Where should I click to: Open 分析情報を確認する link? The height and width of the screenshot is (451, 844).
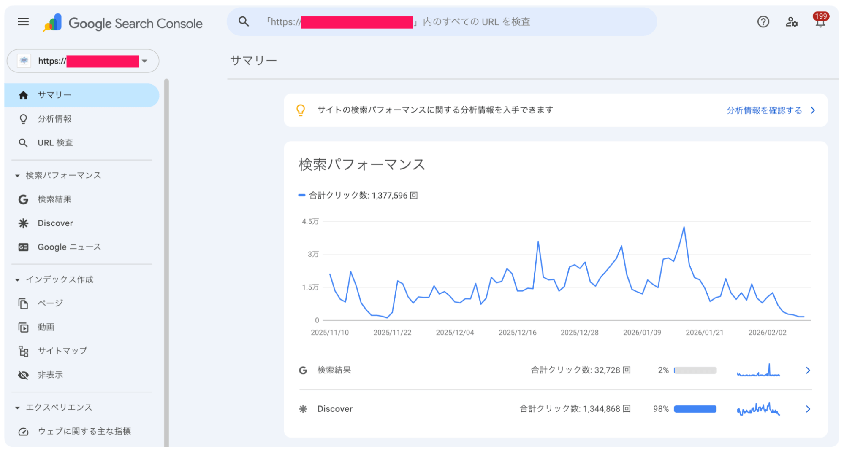pyautogui.click(x=764, y=110)
